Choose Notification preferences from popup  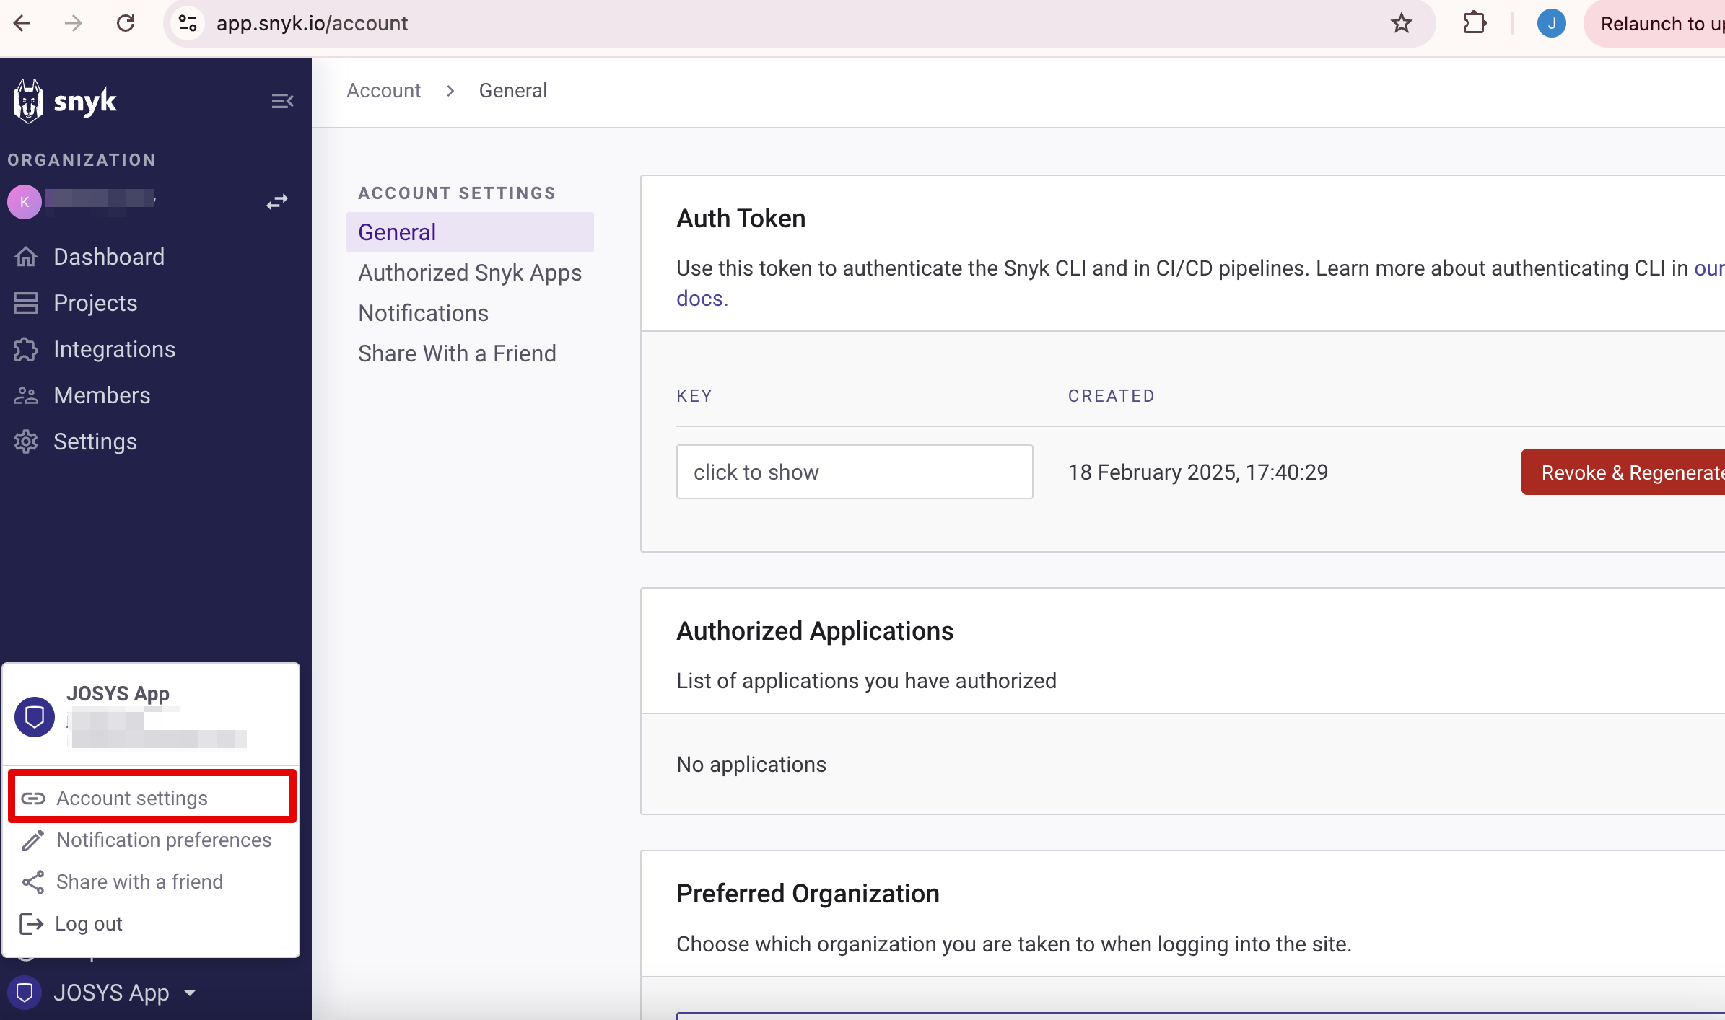pyautogui.click(x=164, y=840)
